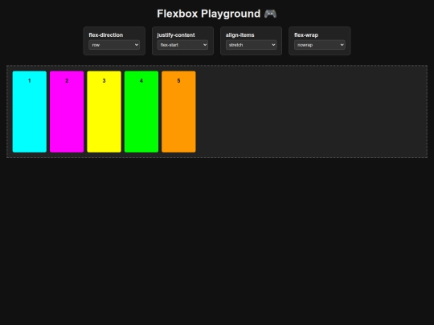The width and height of the screenshot is (434, 325).
Task: Click the yellow box numbered 3
Action: 104,112
